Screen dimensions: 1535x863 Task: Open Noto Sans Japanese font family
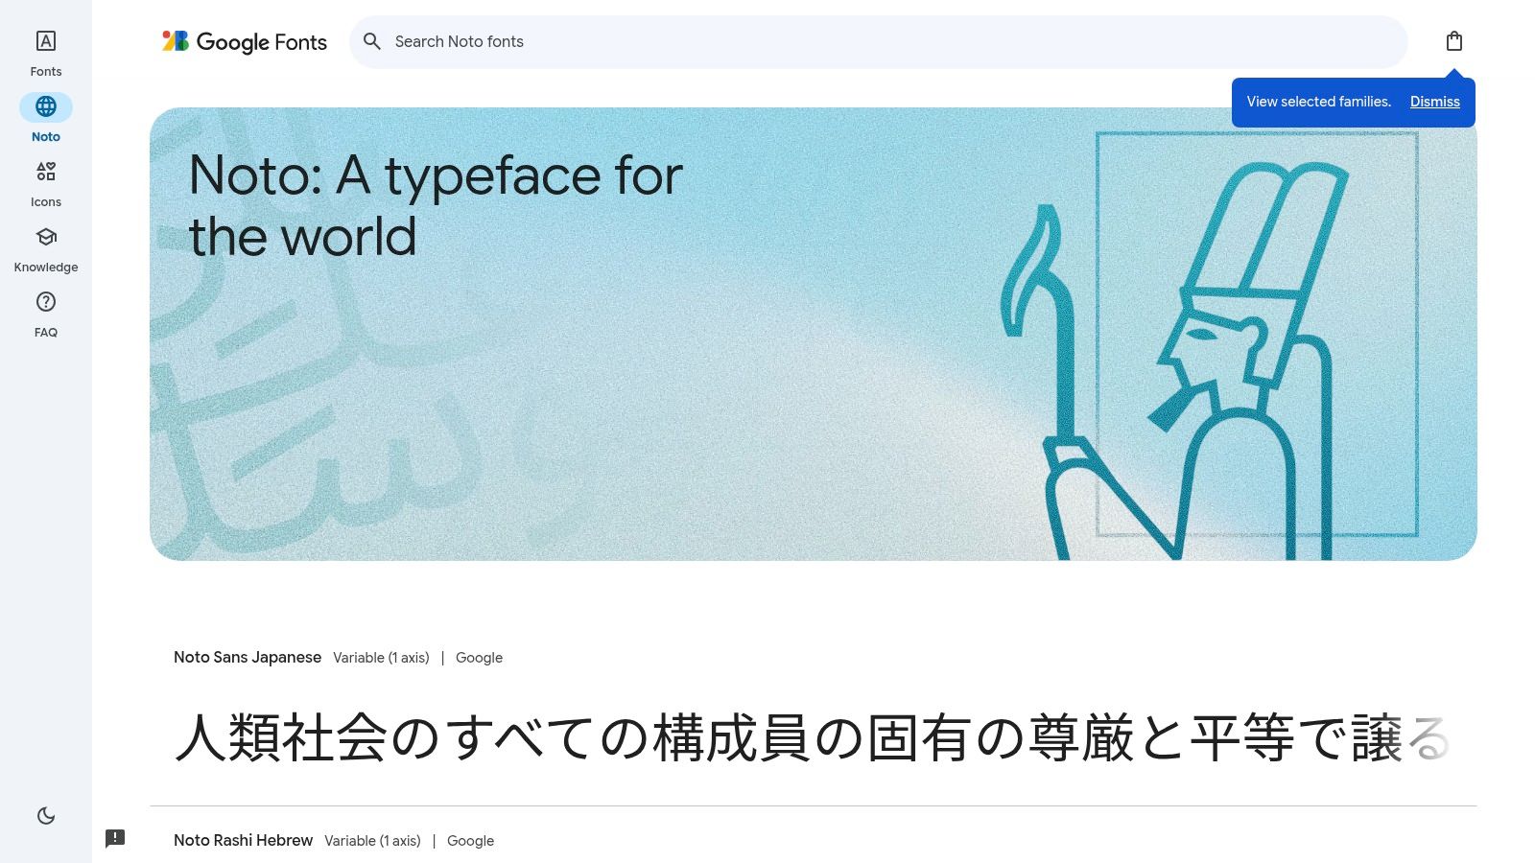(248, 657)
